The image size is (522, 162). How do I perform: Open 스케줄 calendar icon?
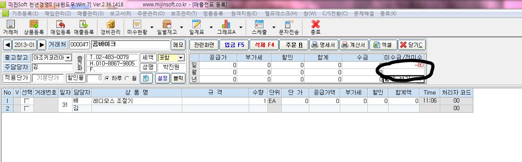[259, 27]
